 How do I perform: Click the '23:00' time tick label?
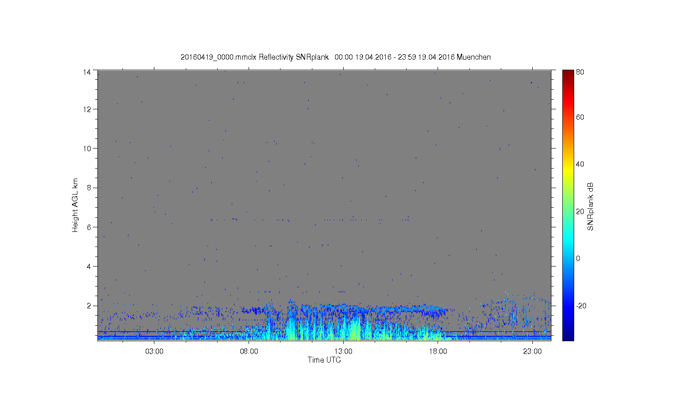tap(532, 352)
